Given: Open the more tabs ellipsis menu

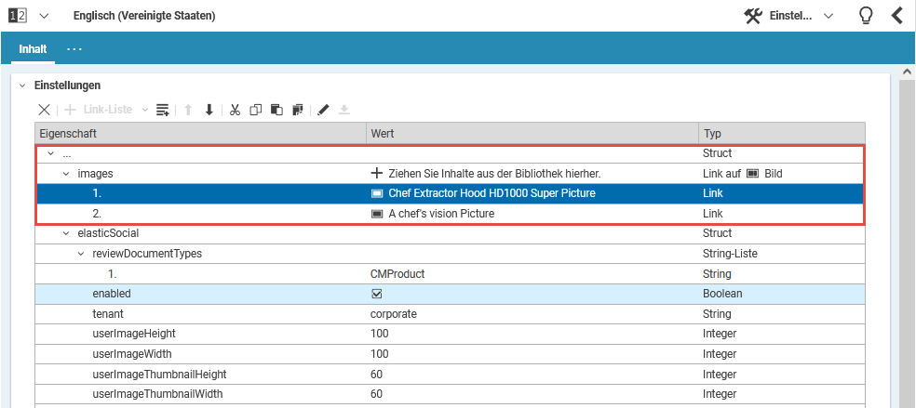Looking at the screenshot, I should click(x=74, y=48).
